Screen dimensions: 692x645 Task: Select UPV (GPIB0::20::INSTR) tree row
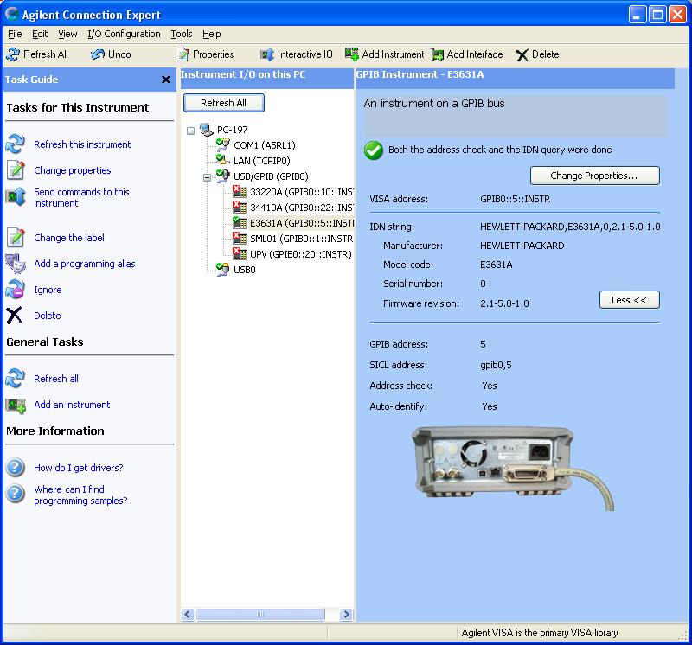[x=293, y=254]
